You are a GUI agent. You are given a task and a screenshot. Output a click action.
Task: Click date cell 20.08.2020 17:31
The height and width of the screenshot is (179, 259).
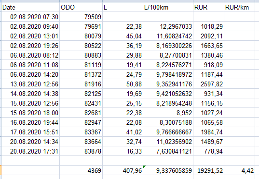(30, 151)
